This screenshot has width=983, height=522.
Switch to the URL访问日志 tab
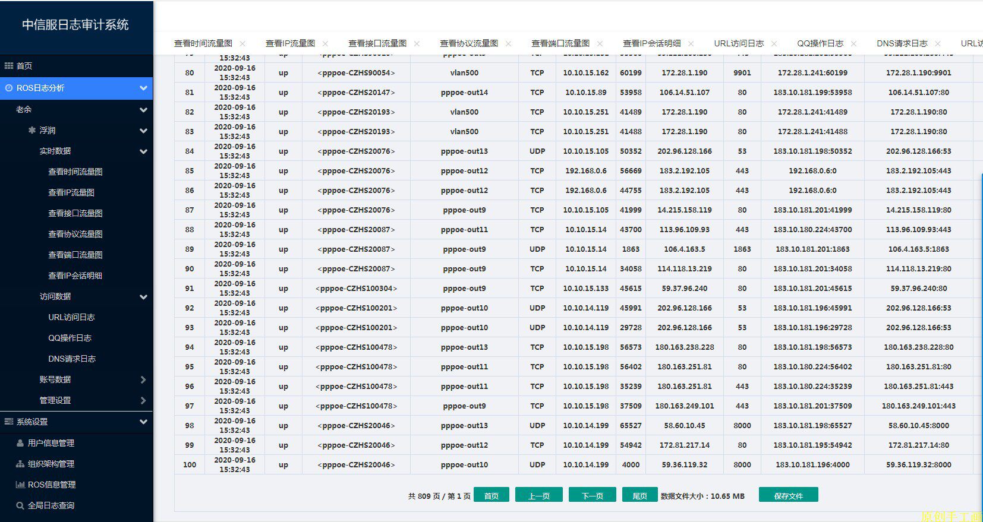coord(739,43)
